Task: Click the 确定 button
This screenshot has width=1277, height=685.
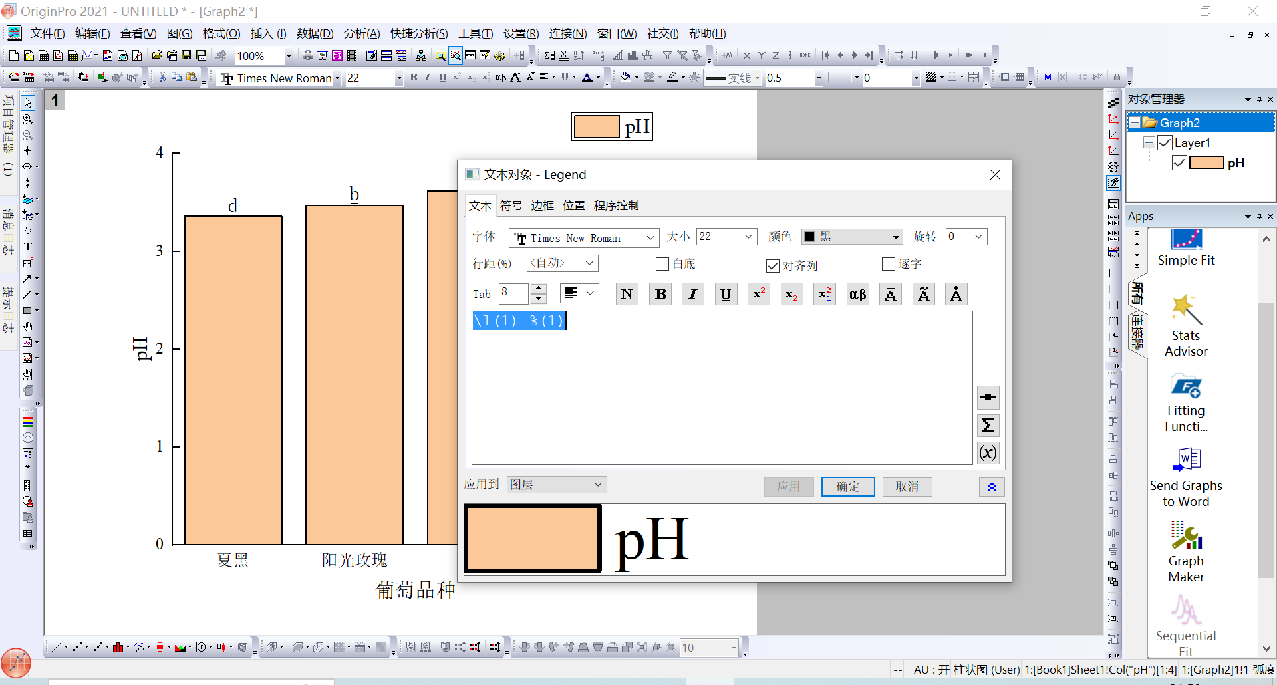Action: (x=847, y=487)
